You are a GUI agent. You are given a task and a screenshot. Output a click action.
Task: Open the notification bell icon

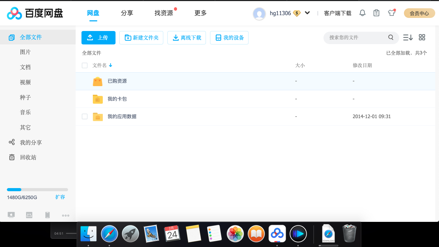click(362, 13)
